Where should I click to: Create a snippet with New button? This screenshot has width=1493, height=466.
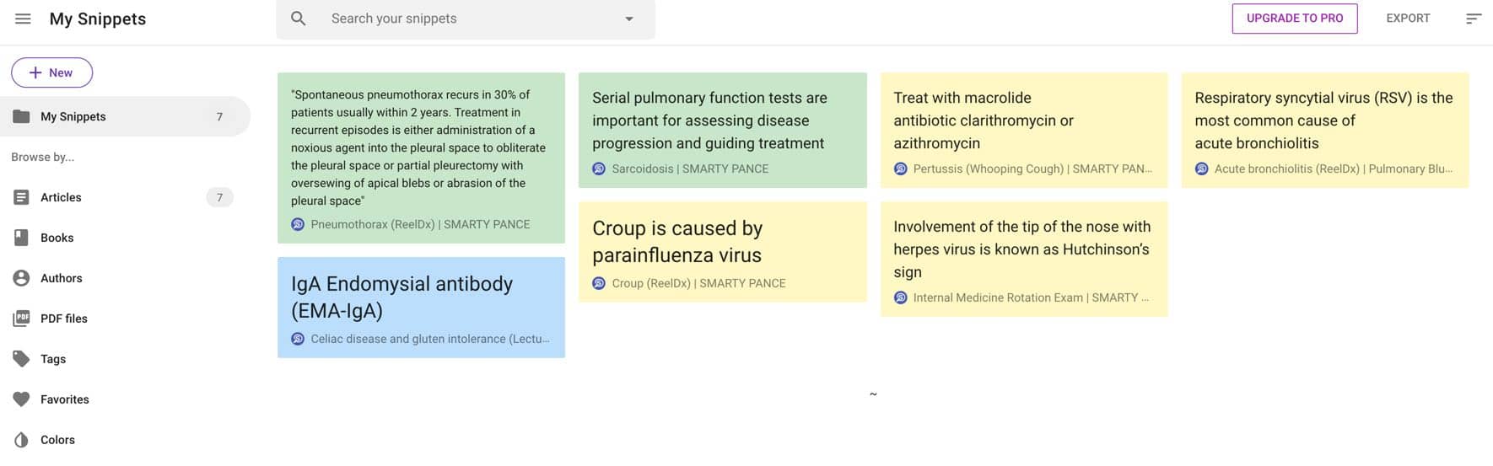pyautogui.click(x=51, y=72)
